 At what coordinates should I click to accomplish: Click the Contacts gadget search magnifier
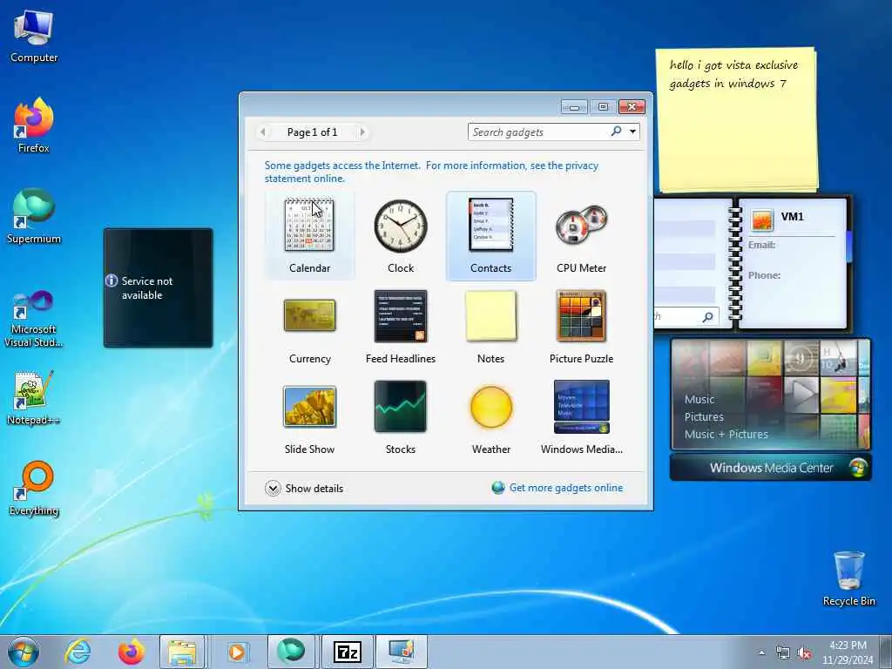click(707, 317)
